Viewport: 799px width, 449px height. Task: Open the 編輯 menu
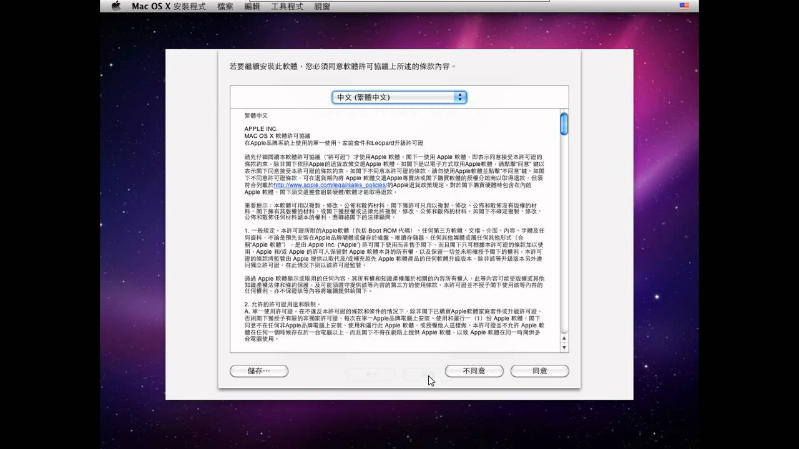click(252, 6)
